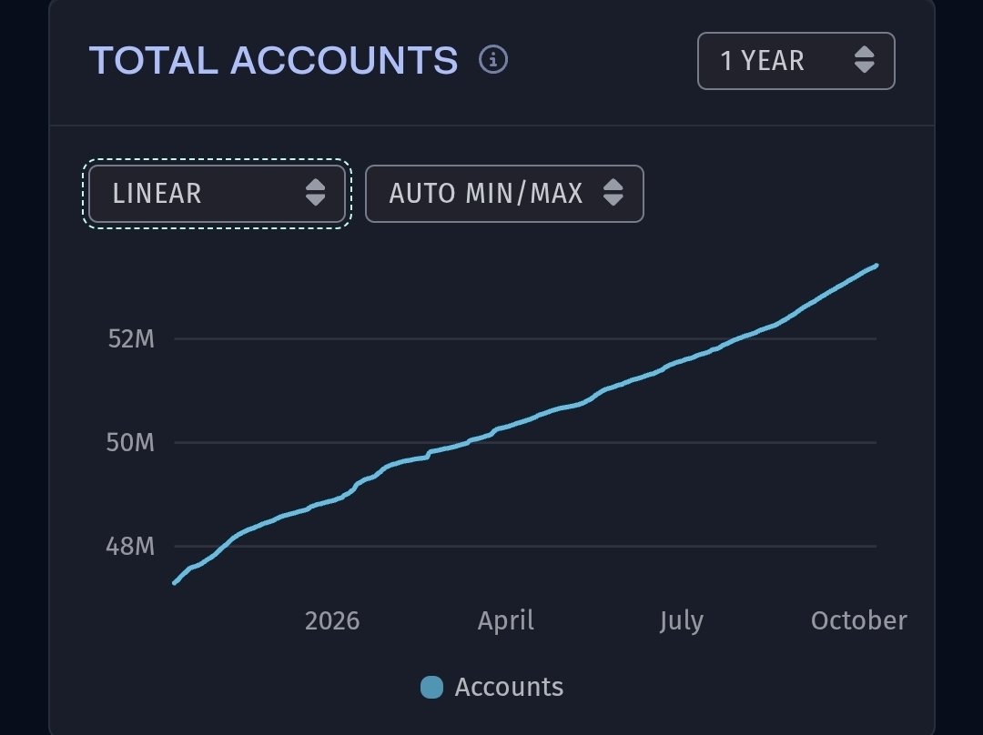Open the AUTO MIN/MAX range dropdown
The width and height of the screenshot is (983, 735).
pos(504,194)
